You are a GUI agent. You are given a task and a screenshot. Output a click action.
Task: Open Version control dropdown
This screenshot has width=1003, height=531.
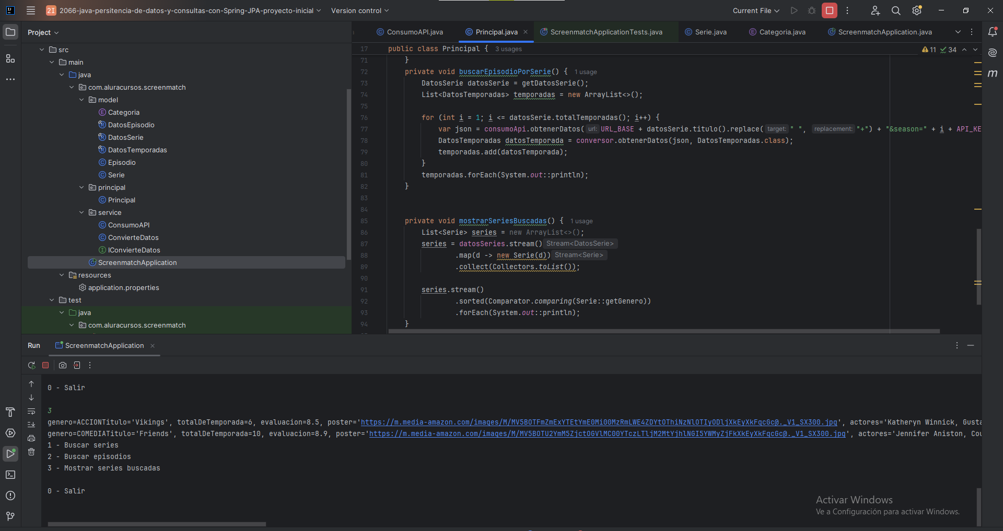(x=360, y=10)
